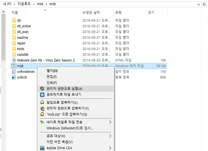Select "Malware Zero Kit - Virus Zero Season 2"

pos(46,60)
